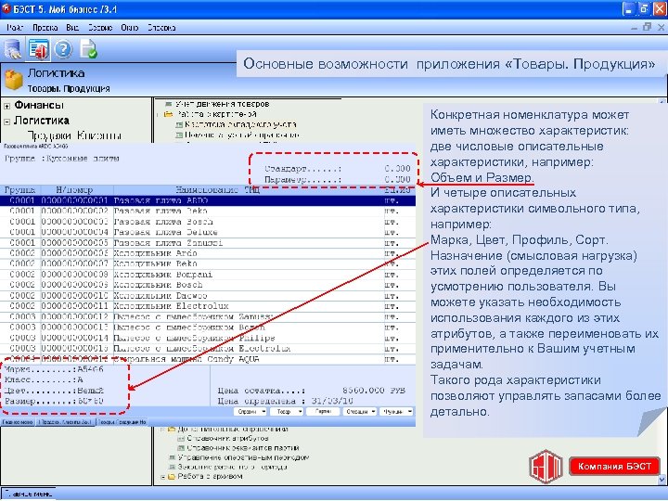
Task: Open the Вид menu
Action: tap(72, 28)
